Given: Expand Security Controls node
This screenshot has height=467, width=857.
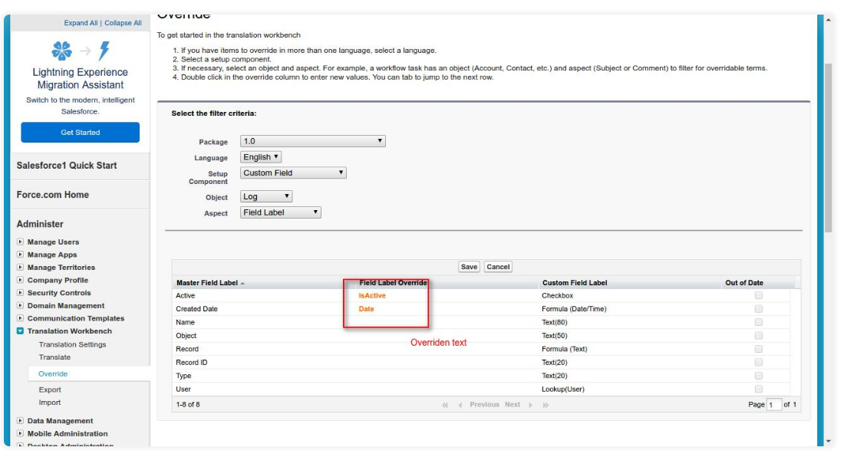Looking at the screenshot, I should click(20, 293).
